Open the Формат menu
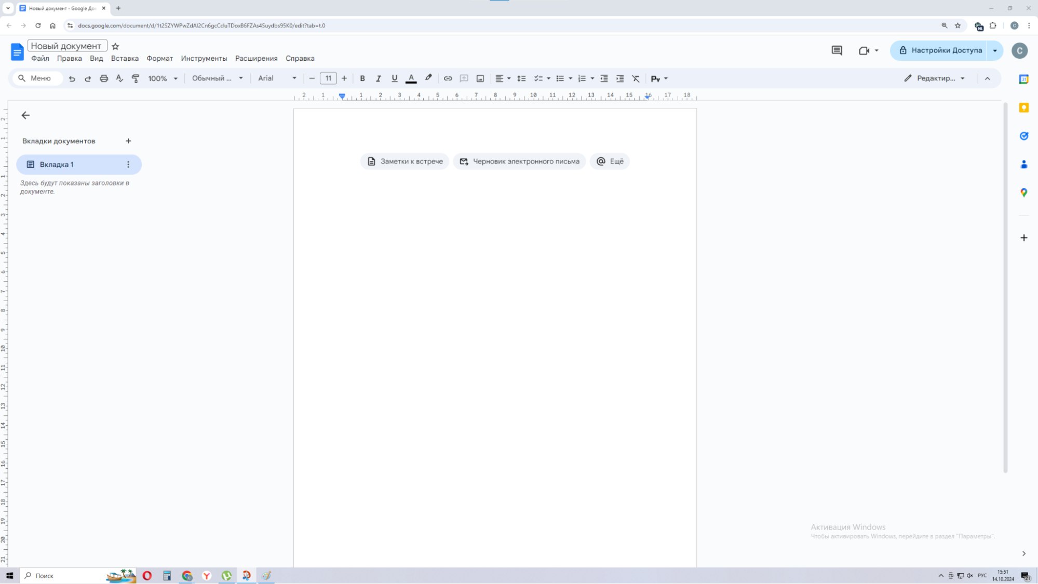The image size is (1038, 584). pos(159,59)
